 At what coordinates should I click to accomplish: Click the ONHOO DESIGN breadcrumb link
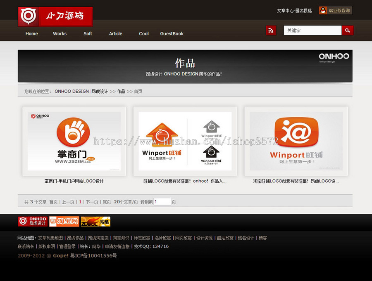(72, 91)
